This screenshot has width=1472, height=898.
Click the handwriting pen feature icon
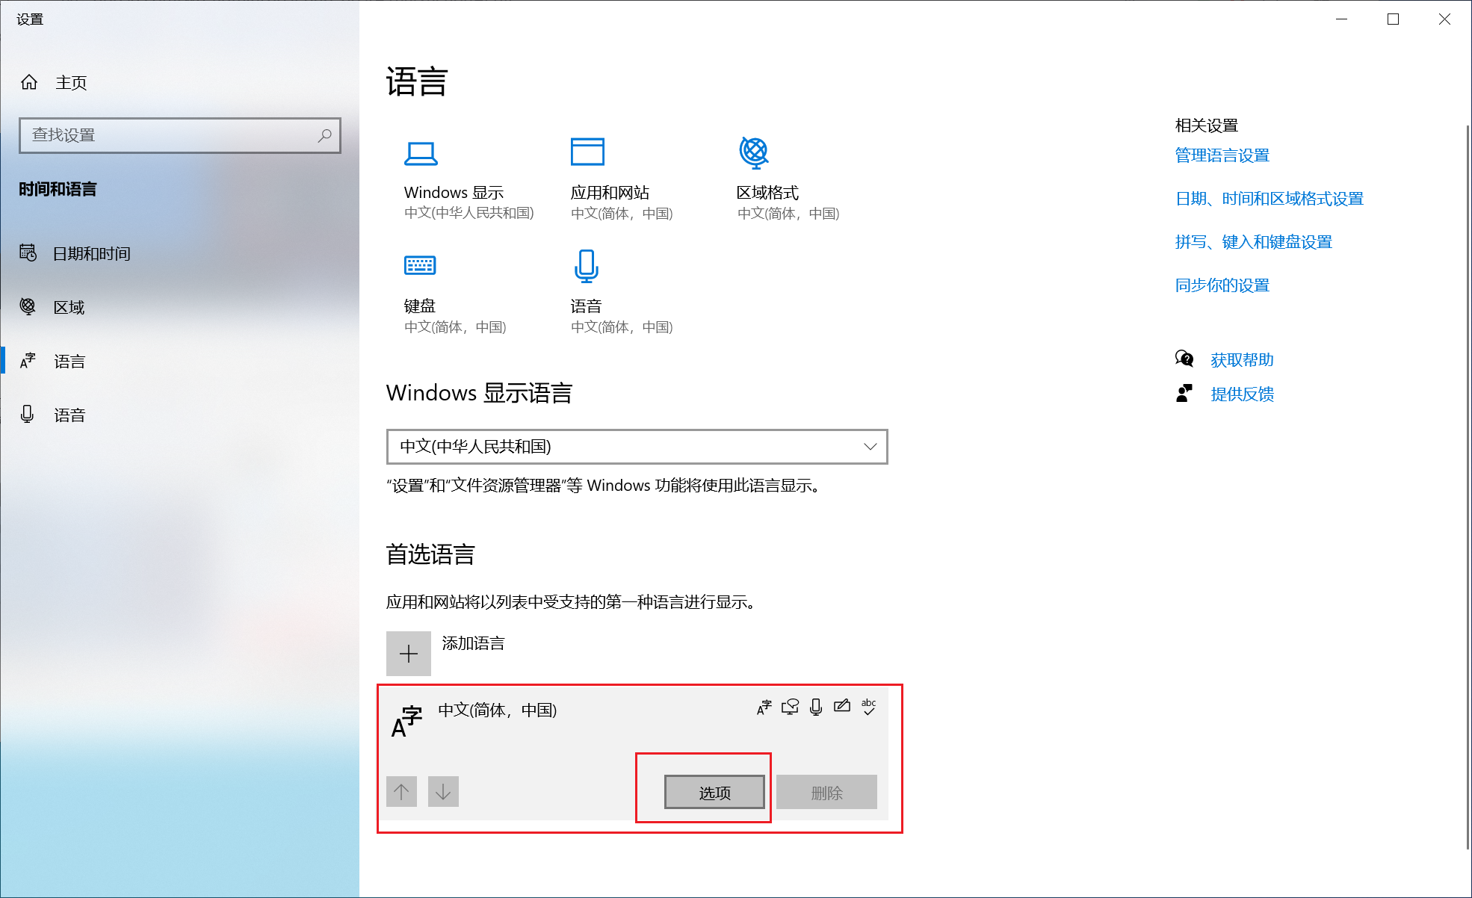(x=842, y=705)
